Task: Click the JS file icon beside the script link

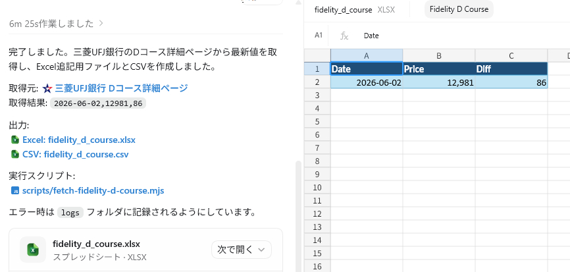Action: [x=15, y=190]
